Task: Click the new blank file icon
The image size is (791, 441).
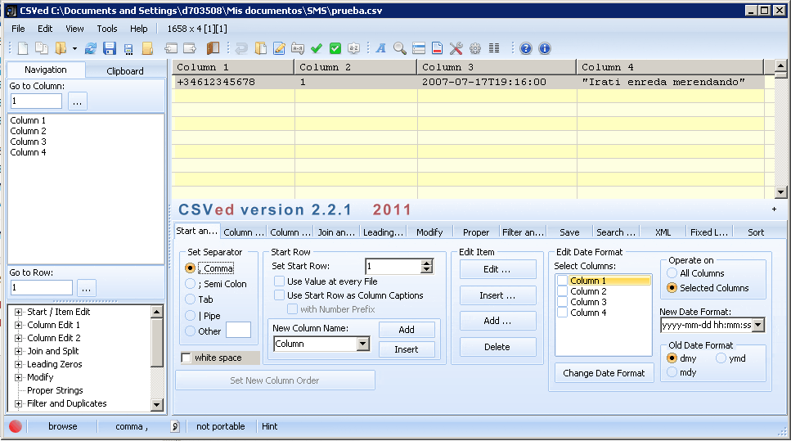Action: pyautogui.click(x=23, y=48)
